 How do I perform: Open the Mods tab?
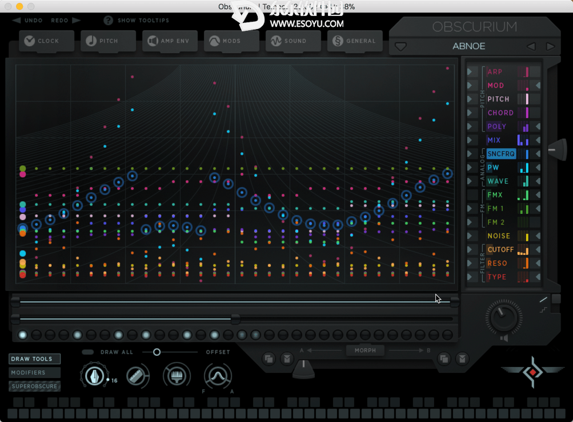[x=231, y=41]
